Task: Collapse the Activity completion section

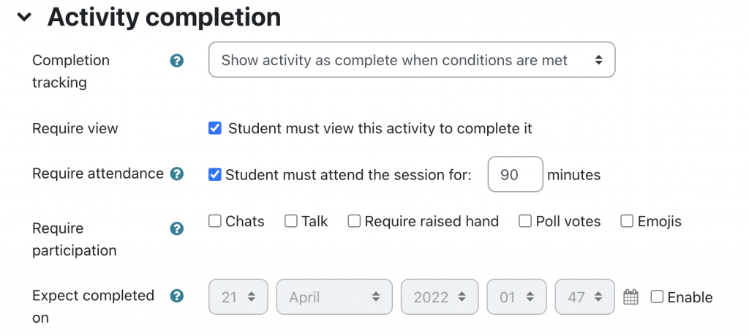Action: pyautogui.click(x=26, y=18)
